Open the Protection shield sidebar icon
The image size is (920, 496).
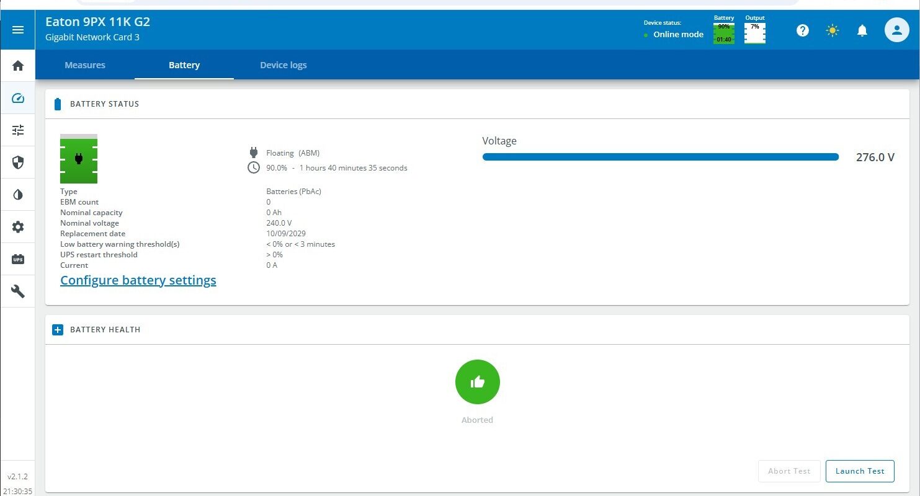[18, 162]
